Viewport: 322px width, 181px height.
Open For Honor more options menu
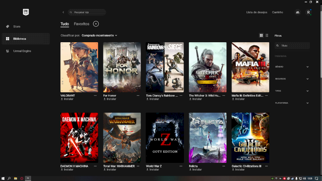click(138, 96)
